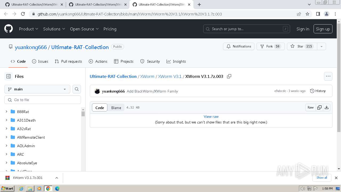
Task: Copy raw file contents icon
Action: pyautogui.click(x=319, y=107)
